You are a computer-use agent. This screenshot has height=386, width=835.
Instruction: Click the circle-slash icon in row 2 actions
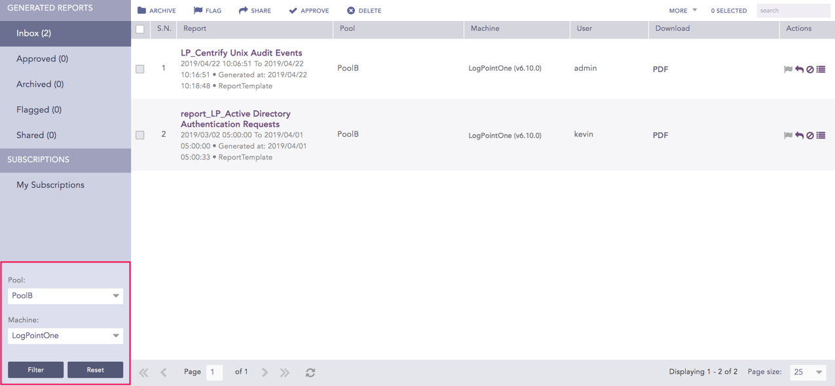pyautogui.click(x=810, y=135)
